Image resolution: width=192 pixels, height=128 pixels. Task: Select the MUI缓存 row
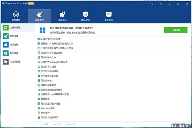(x=44, y=113)
